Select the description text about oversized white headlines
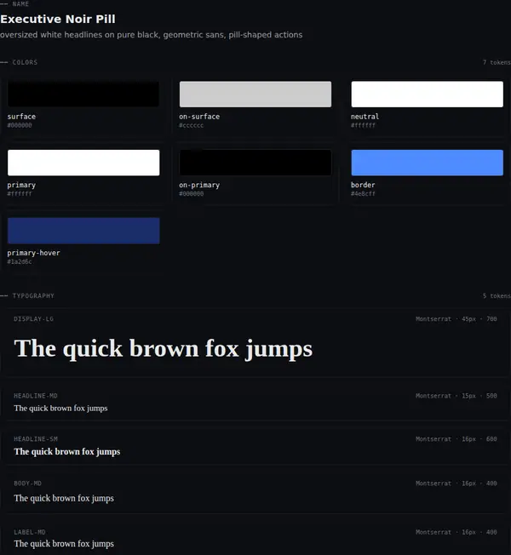The height and width of the screenshot is (555, 511). [152, 35]
